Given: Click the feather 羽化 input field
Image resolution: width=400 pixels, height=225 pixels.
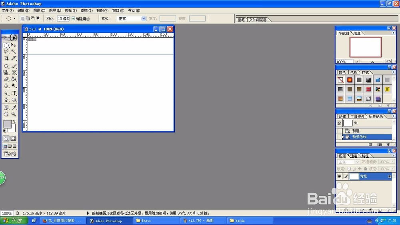Looking at the screenshot, I should pos(63,19).
